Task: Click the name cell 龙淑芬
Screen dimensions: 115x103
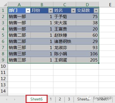Action: coord(64,48)
